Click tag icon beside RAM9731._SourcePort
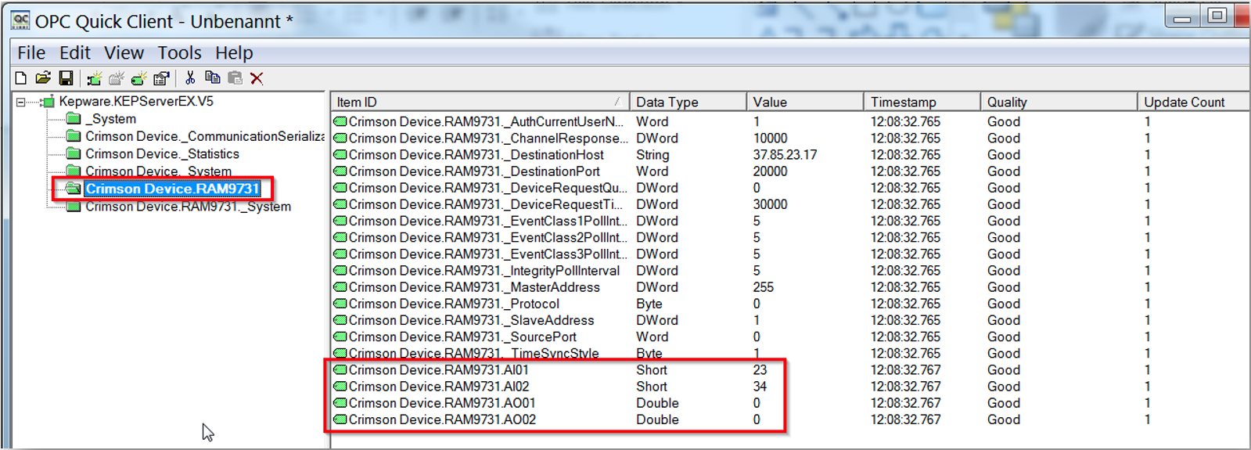 [340, 337]
